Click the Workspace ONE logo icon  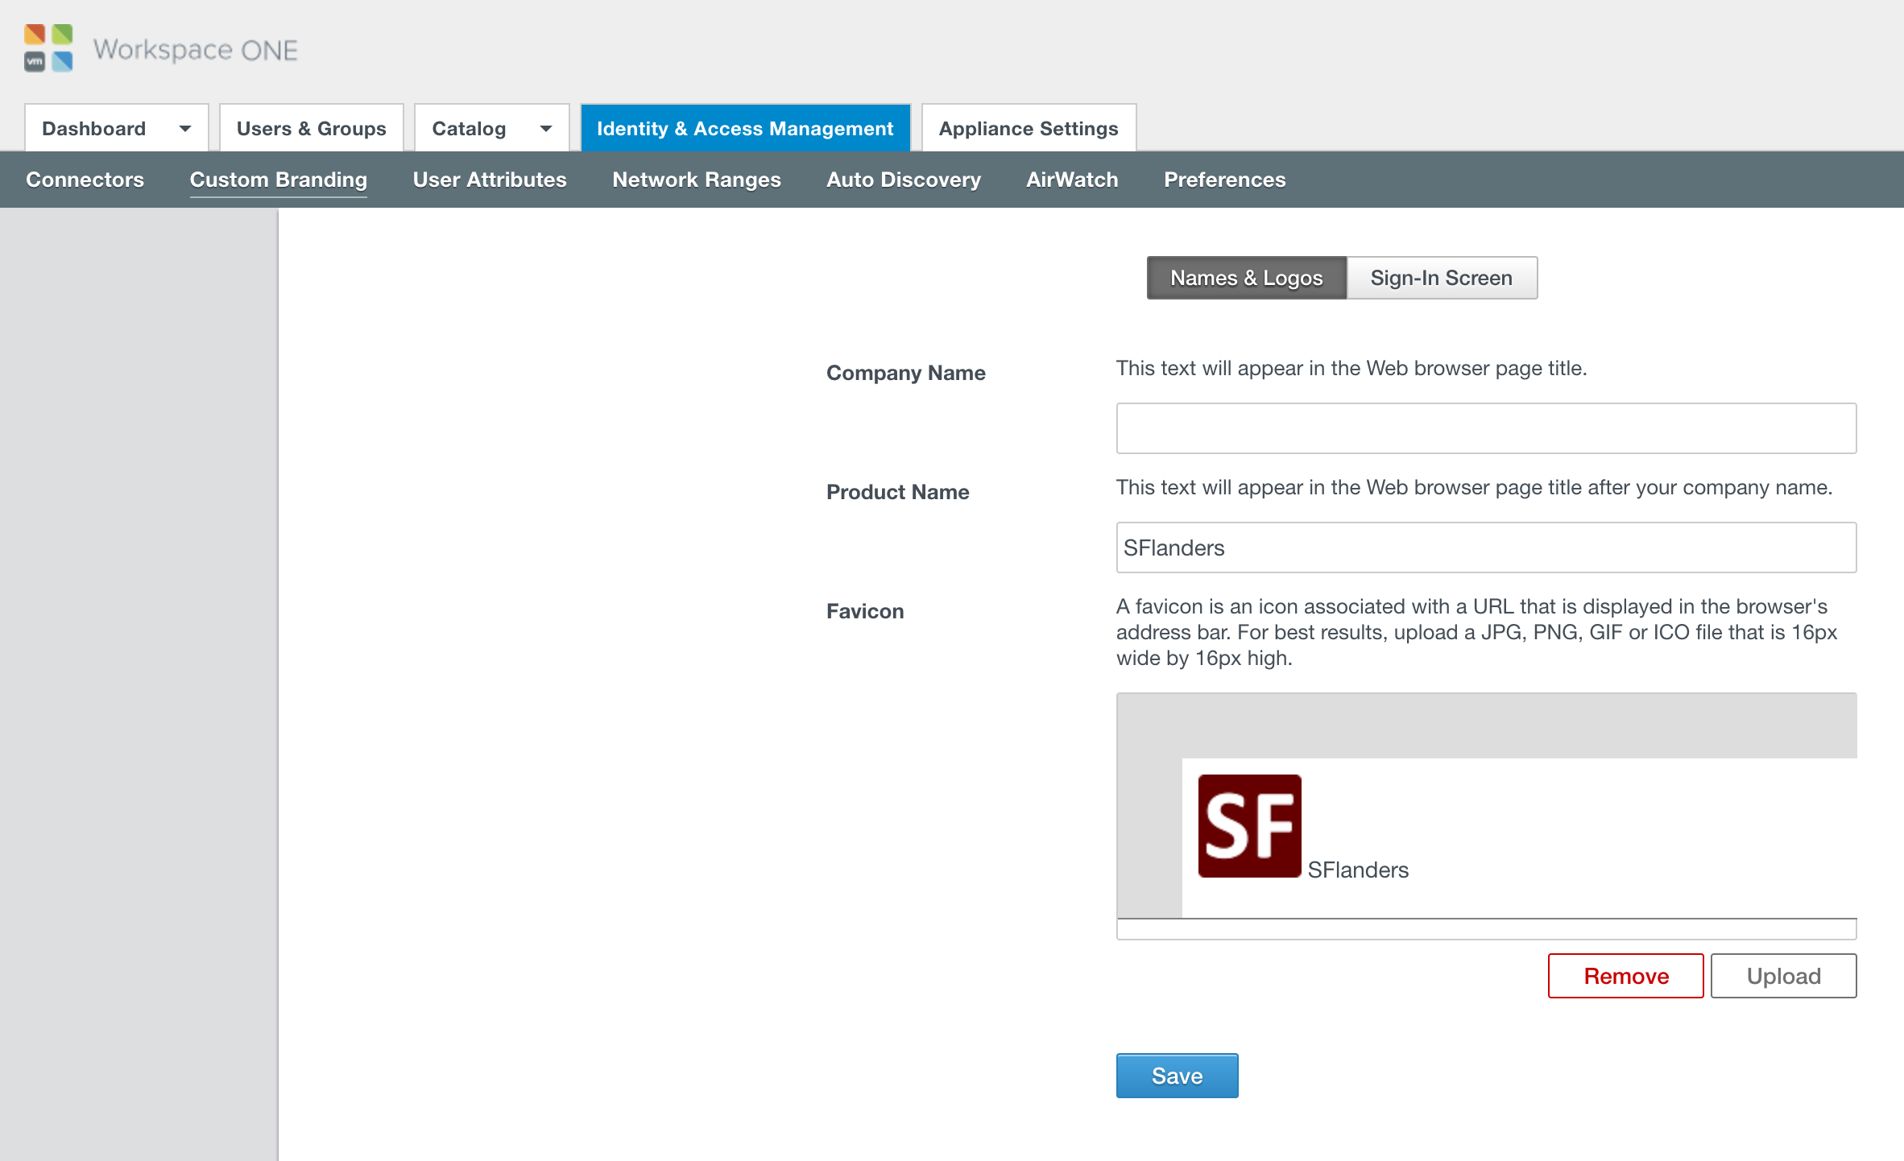[x=48, y=48]
